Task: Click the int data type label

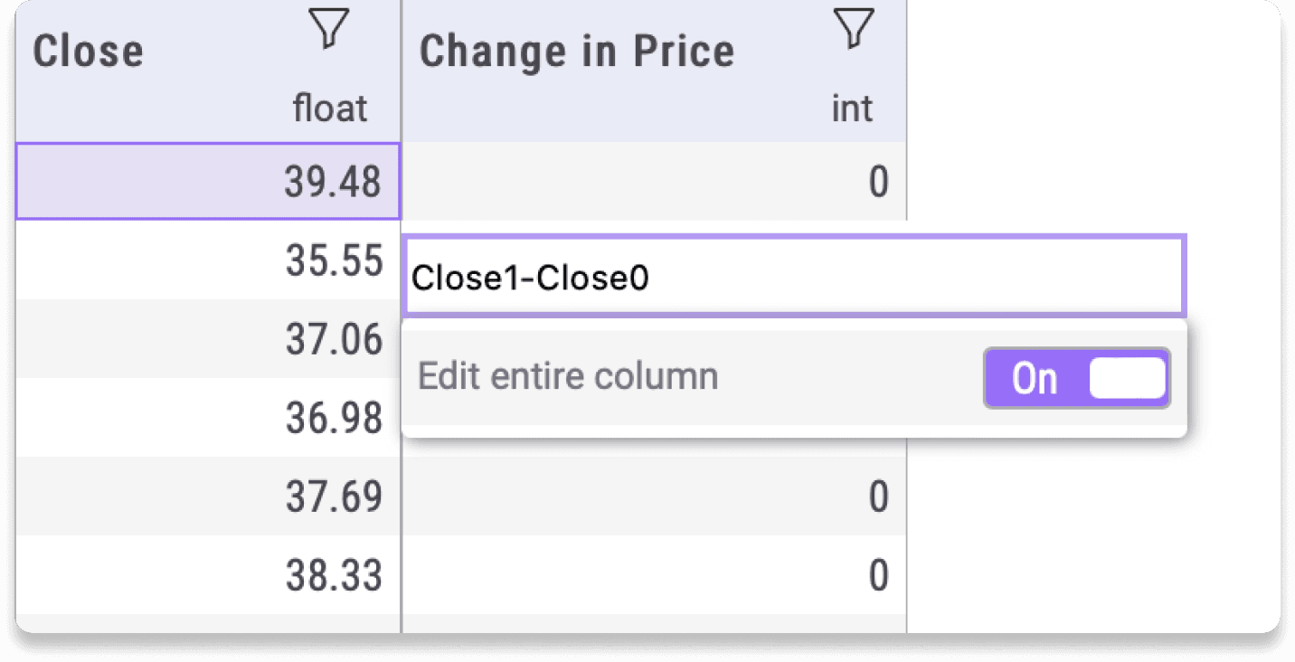Action: pyautogui.click(x=851, y=107)
